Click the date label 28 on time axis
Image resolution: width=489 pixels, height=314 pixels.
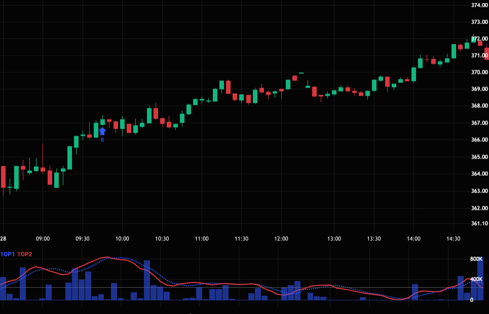(3, 239)
